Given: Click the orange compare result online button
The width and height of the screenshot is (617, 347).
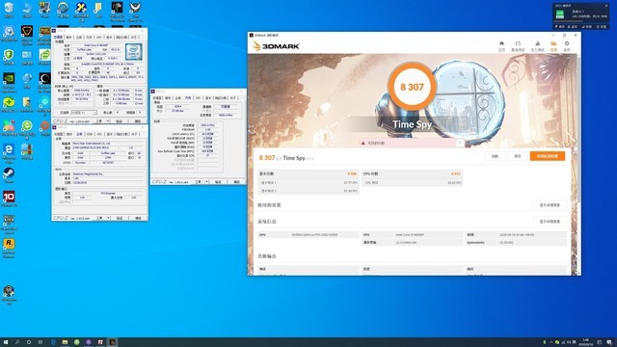Looking at the screenshot, I should pos(548,156).
